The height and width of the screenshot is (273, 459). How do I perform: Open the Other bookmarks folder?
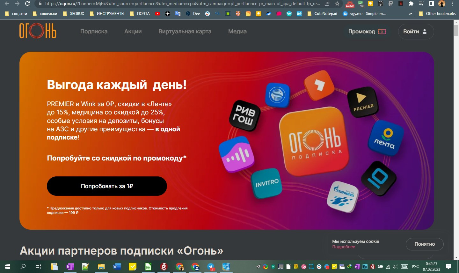click(x=437, y=14)
